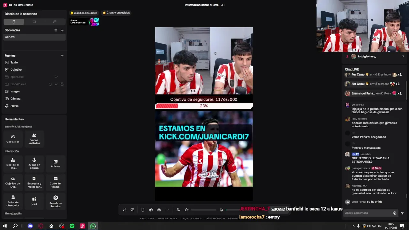Open Varios invitados tool
The width and height of the screenshot is (409, 230).
[34, 139]
